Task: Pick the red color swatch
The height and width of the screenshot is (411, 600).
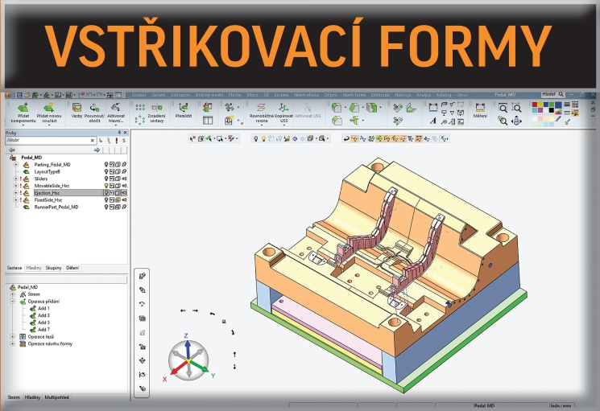Action: pyautogui.click(x=535, y=105)
